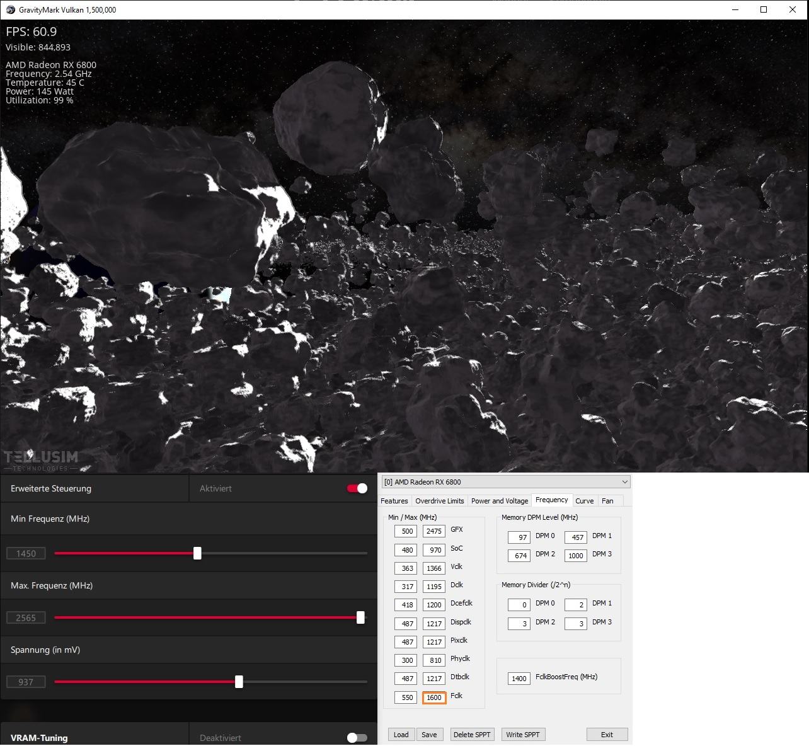
Task: Click the Dispclk minimum field 487
Action: 406,624
